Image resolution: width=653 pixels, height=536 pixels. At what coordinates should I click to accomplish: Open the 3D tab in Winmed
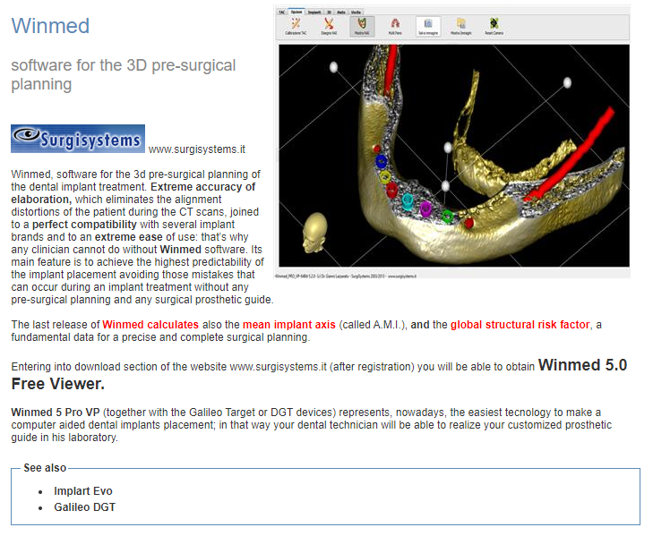coord(329,12)
